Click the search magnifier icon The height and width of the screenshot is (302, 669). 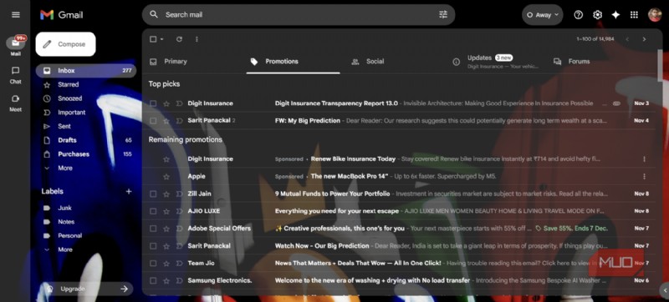click(x=154, y=14)
